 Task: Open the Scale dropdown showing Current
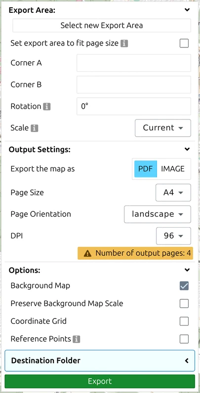point(163,128)
